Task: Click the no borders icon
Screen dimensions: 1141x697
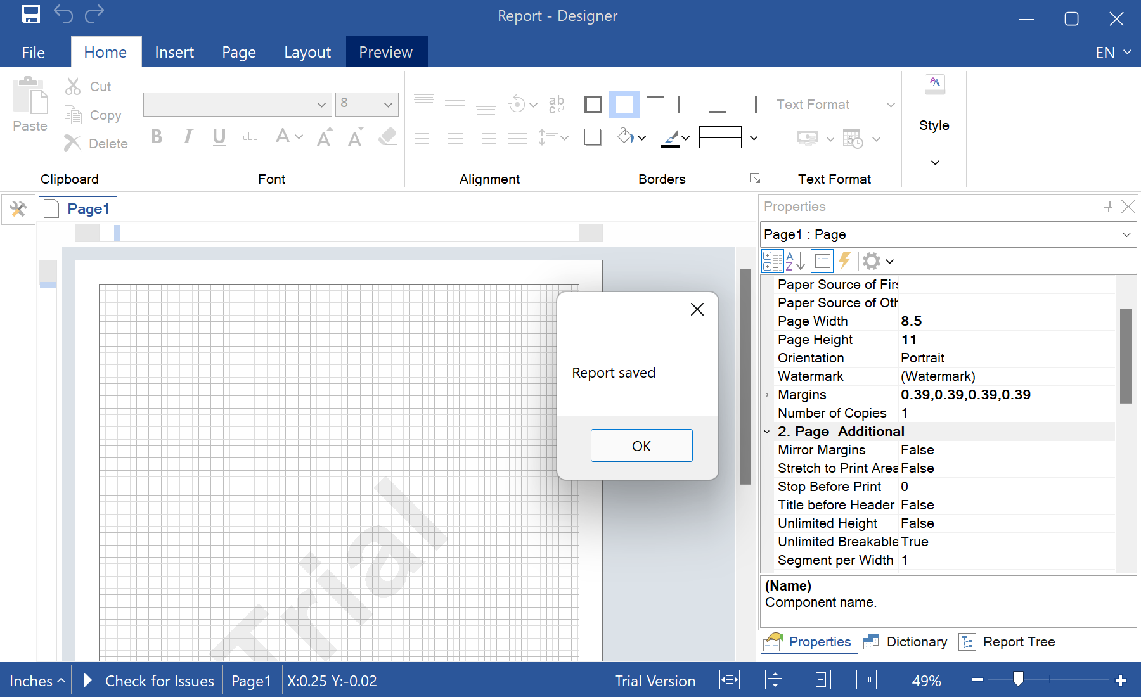Action: point(624,105)
